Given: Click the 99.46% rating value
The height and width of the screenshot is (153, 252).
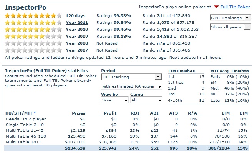Looking at the screenshot, I should [x=122, y=30].
